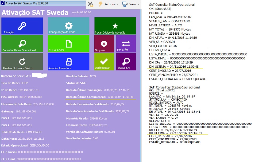The height and width of the screenshot is (162, 255).
Task: Click the Nível da Bateria value ALTO
Action: click(x=93, y=76)
